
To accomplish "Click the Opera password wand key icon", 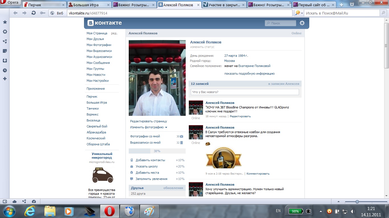I will (42, 13).
